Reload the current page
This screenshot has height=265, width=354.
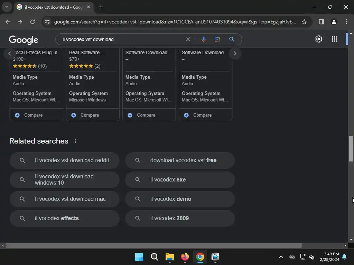click(32, 22)
